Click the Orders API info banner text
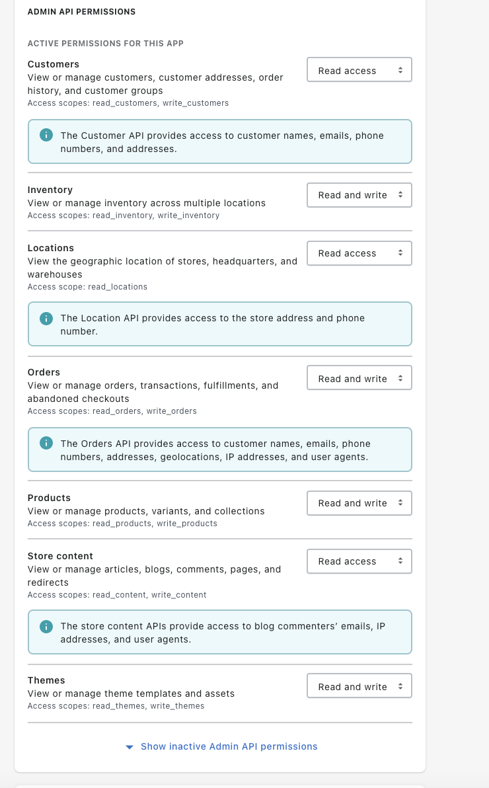 pos(215,450)
